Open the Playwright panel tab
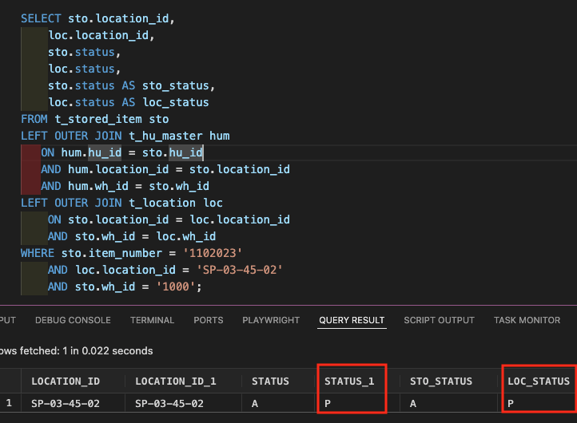 [x=271, y=320]
